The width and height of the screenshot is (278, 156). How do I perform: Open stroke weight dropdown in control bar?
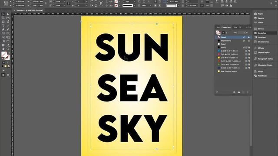pyautogui.click(x=135, y=1)
